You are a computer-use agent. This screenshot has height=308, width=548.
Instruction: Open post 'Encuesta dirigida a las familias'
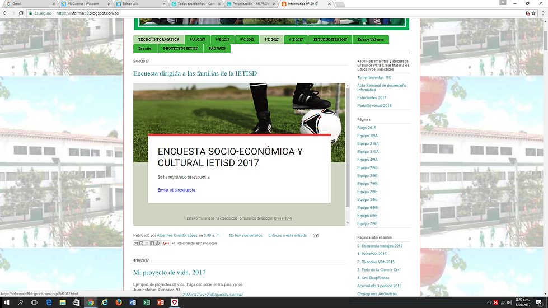point(195,73)
